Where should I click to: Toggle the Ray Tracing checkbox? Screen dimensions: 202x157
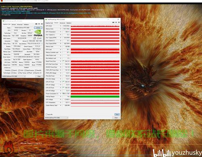click(x=19, y=73)
